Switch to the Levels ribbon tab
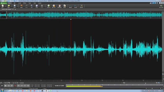Image resolution: width=164 pixels, height=92 pixels. point(19,3)
